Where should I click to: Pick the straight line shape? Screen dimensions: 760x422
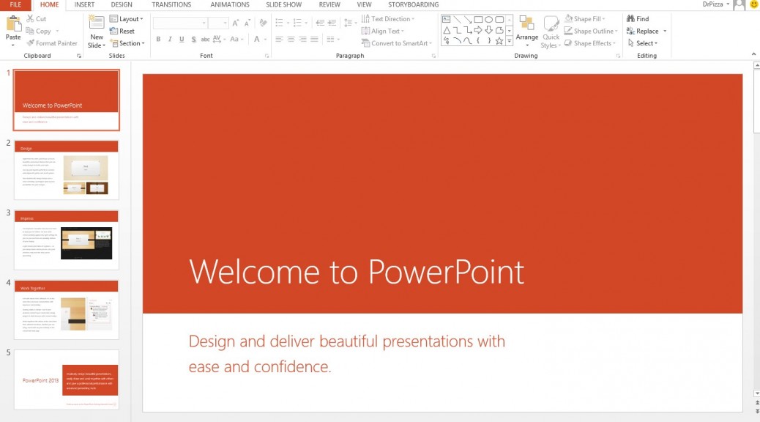coord(457,19)
